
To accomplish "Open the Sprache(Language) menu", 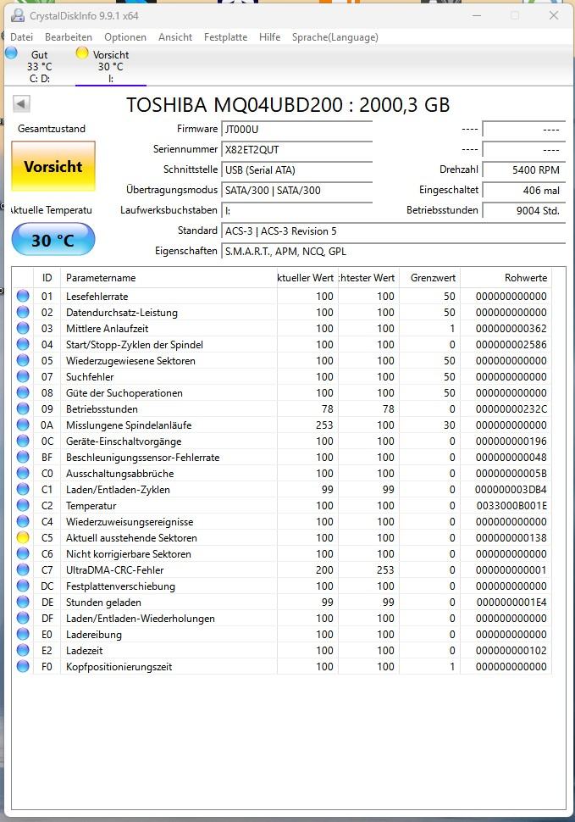I will tap(335, 37).
